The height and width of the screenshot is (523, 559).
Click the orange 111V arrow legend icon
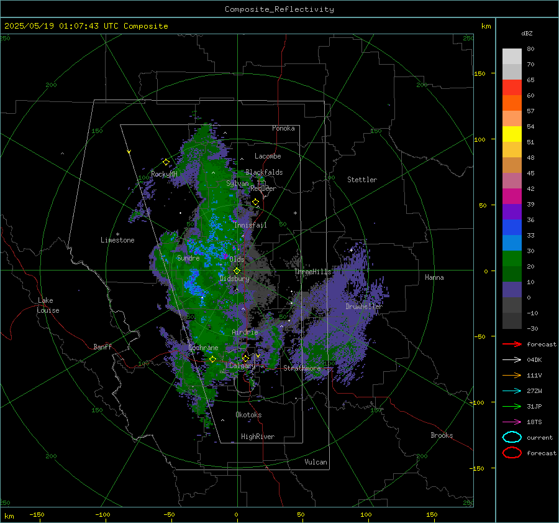512,375
